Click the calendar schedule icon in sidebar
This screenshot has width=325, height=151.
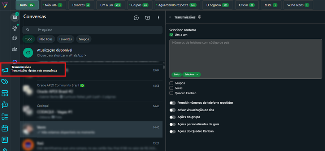coord(5,128)
